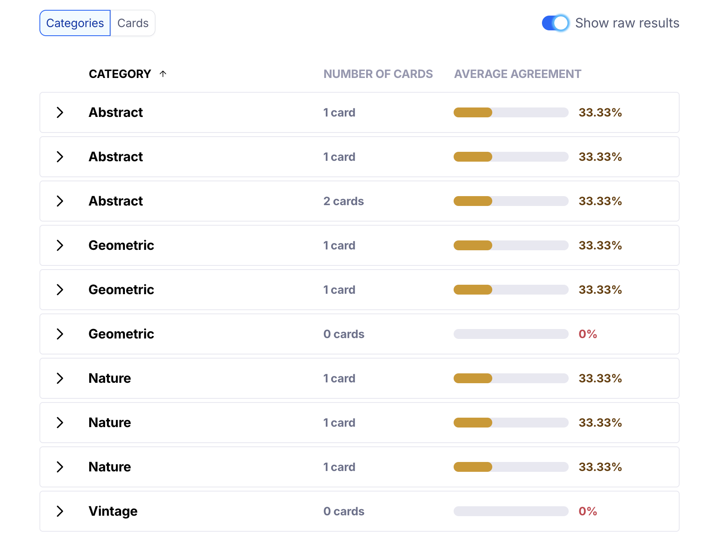Expand the Vintage category chevron

[x=60, y=511]
